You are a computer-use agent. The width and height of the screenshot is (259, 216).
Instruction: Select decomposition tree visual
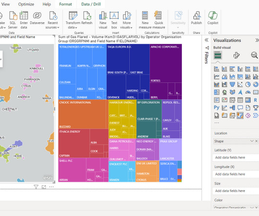point(232,108)
